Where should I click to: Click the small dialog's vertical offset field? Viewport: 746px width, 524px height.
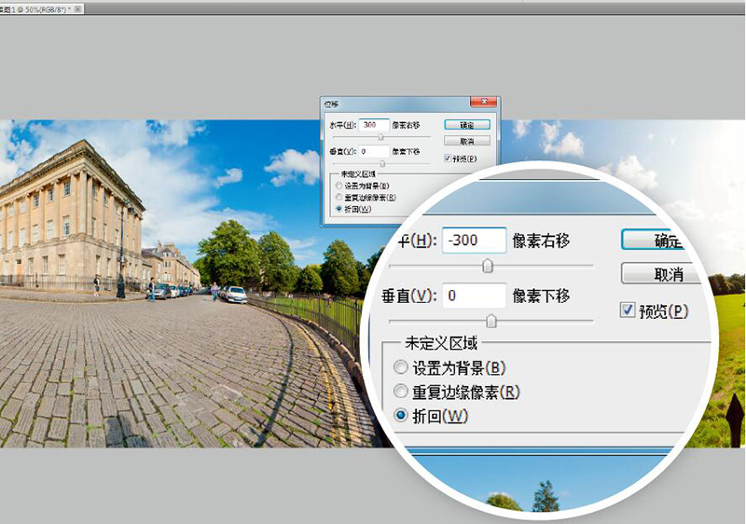(x=374, y=151)
